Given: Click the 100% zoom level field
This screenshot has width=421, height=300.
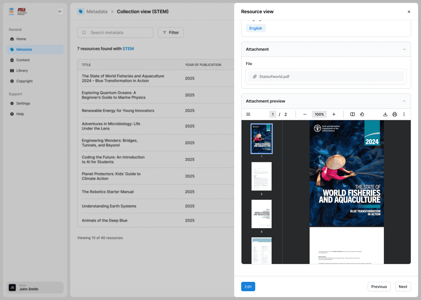Looking at the screenshot, I should coord(319,114).
